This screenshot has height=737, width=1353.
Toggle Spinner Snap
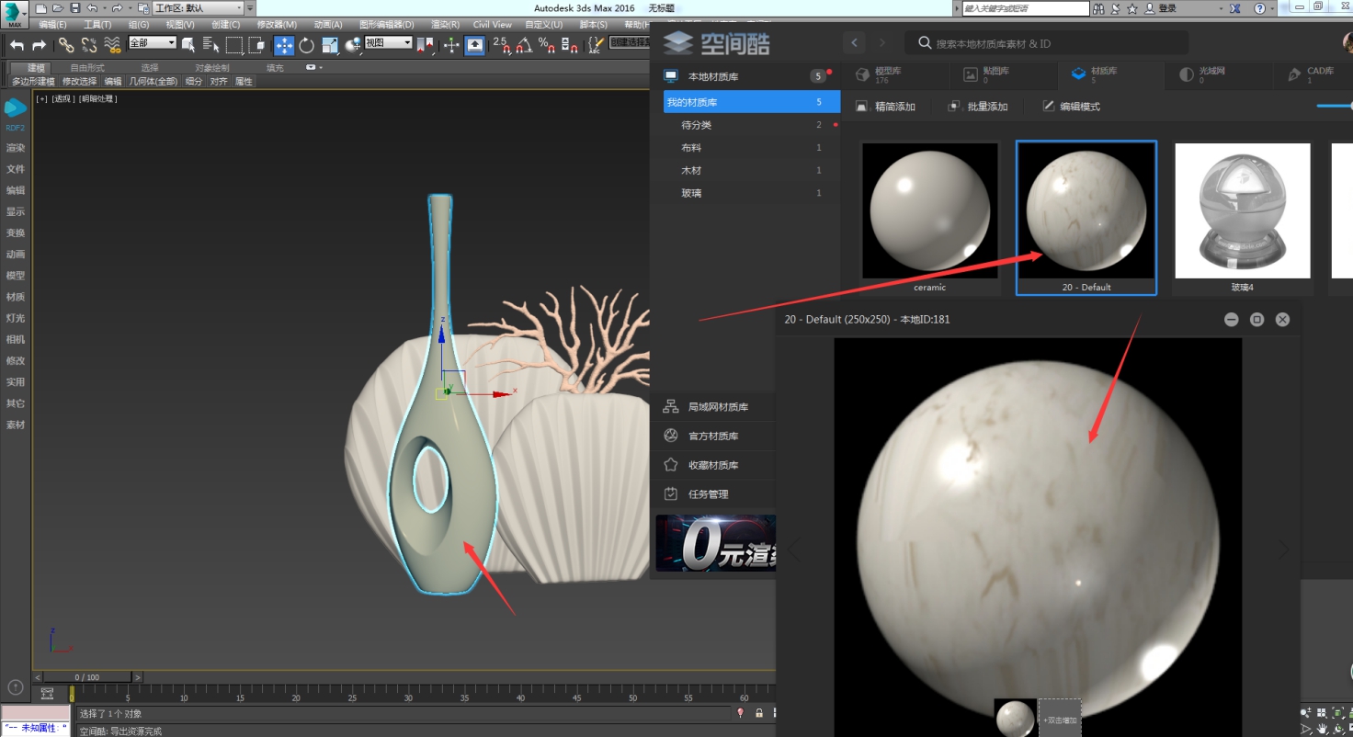coord(570,44)
